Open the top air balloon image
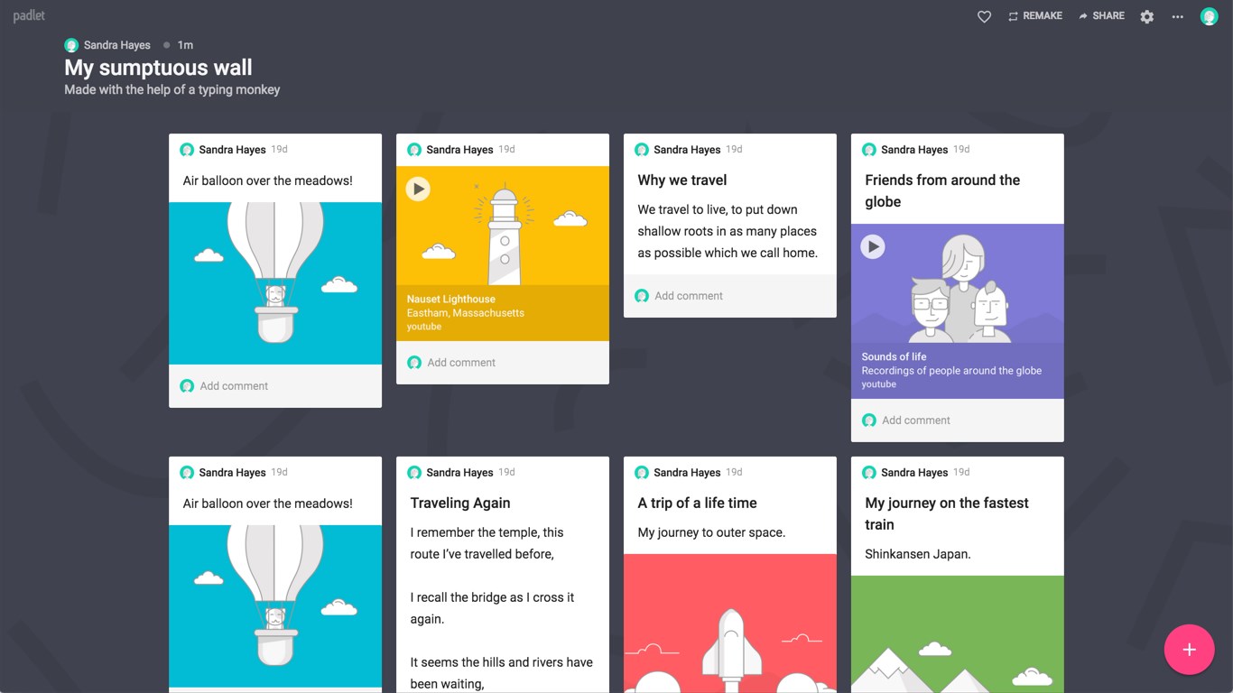 coord(275,282)
